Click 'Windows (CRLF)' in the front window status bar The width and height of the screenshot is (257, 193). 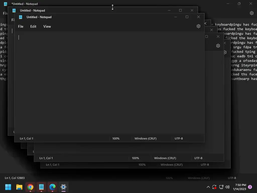point(146,138)
